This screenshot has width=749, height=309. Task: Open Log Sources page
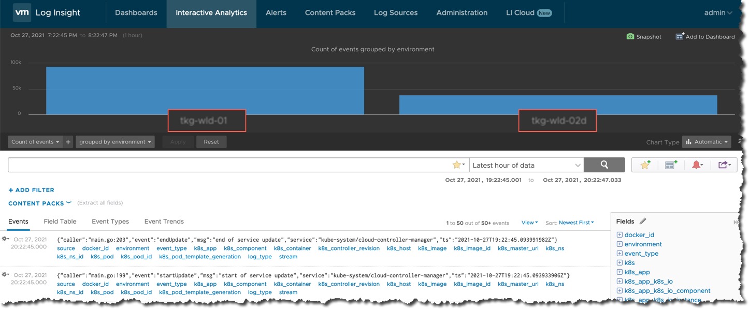click(x=396, y=13)
